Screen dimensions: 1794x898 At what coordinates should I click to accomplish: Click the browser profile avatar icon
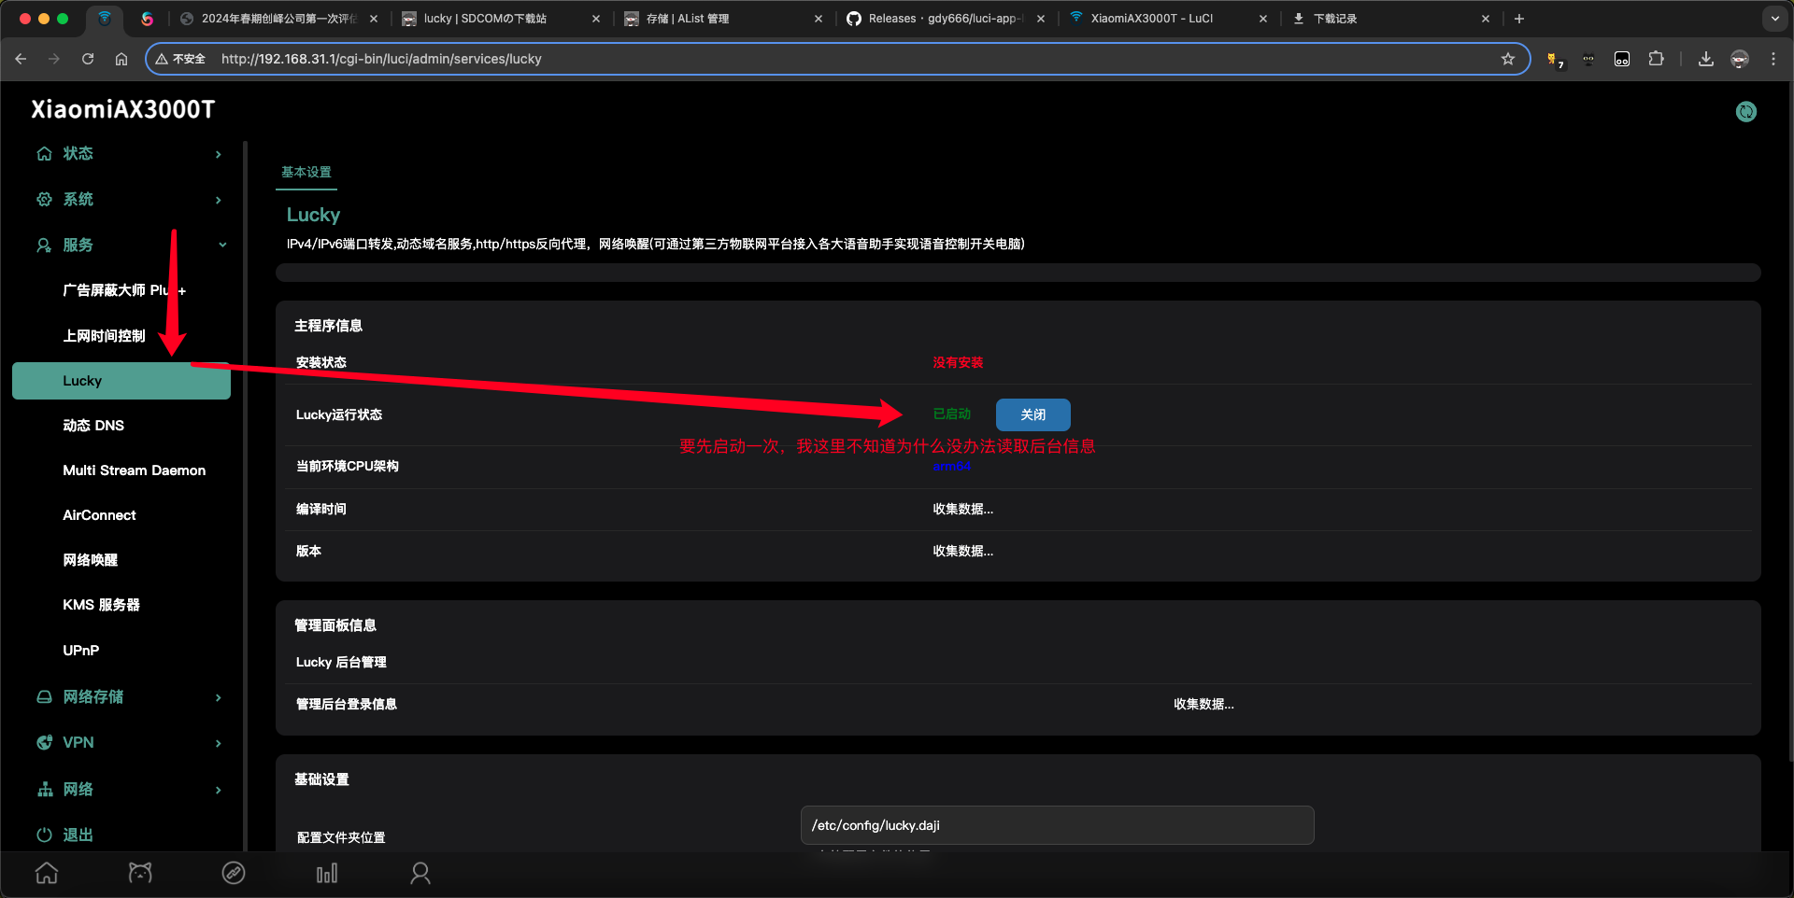pyautogui.click(x=1739, y=59)
